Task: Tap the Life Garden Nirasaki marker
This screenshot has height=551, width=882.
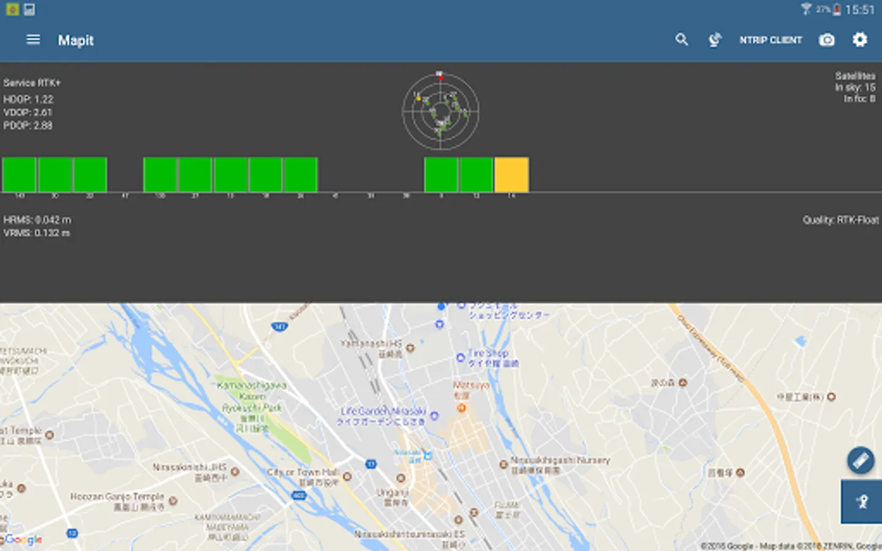Action: point(434,416)
